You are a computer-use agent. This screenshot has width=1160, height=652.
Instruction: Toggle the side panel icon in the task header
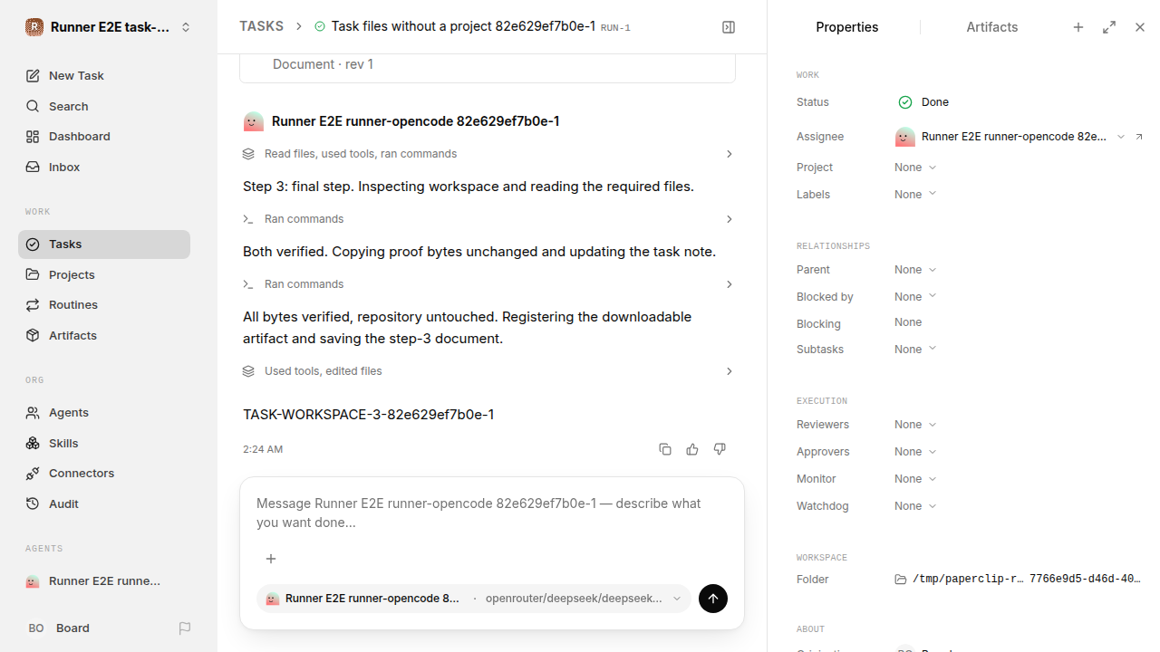tap(729, 27)
